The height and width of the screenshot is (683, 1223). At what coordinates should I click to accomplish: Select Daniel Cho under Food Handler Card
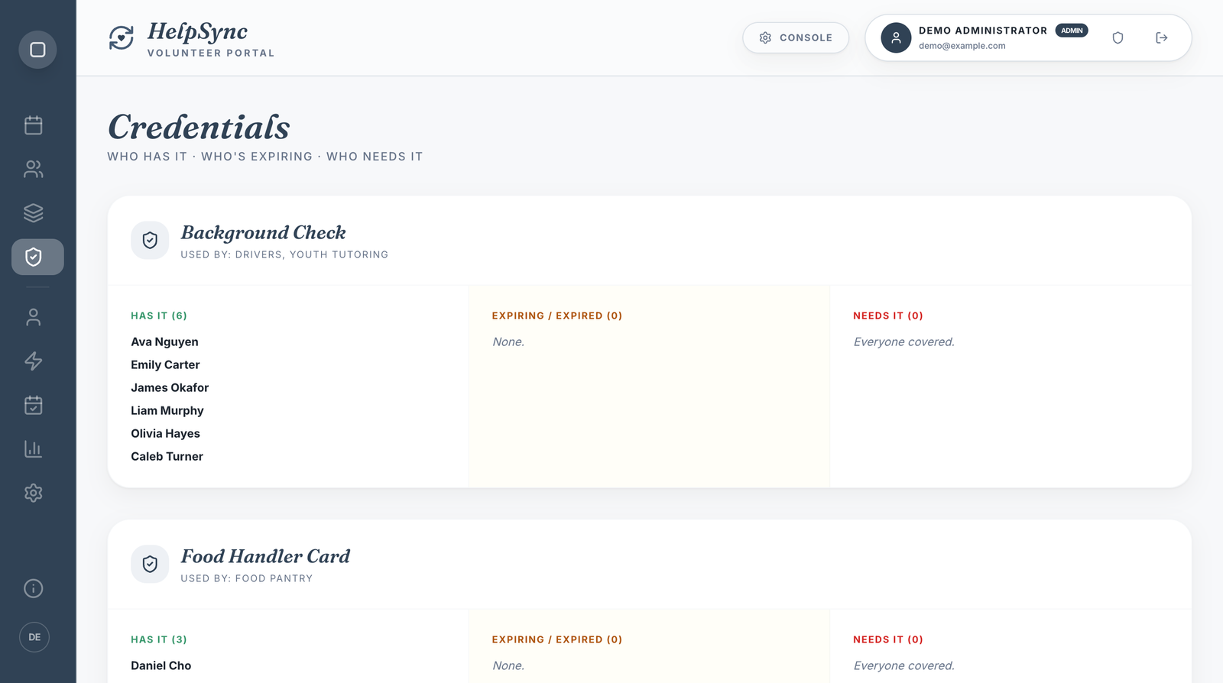pyautogui.click(x=161, y=665)
